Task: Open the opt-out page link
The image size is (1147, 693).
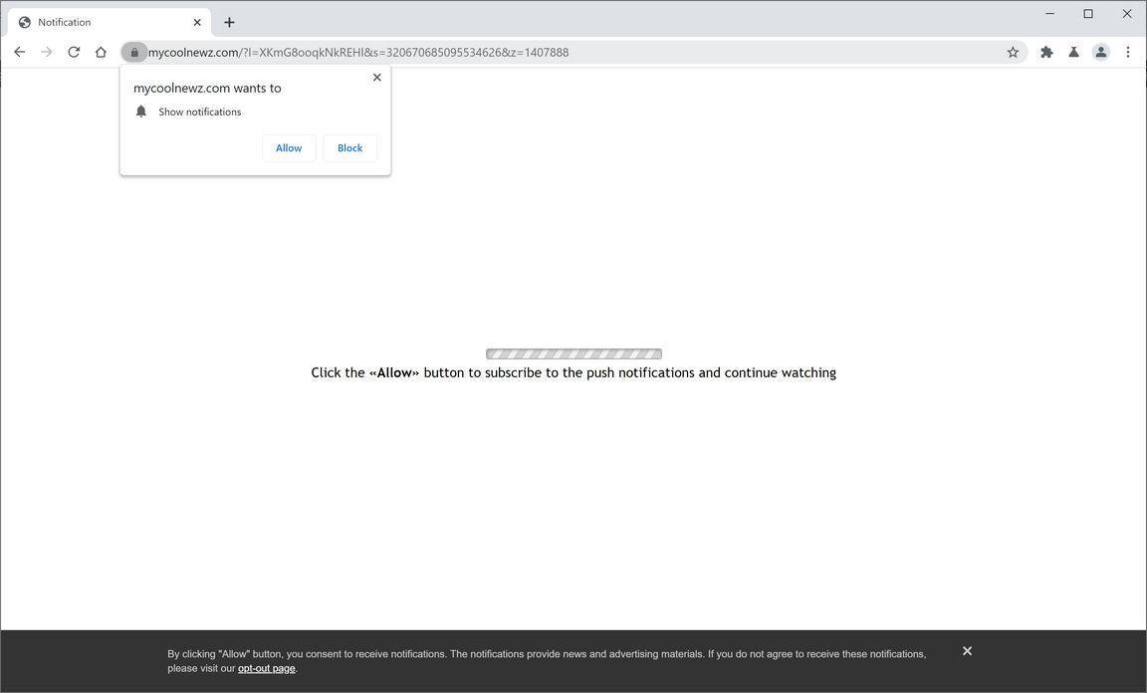Action: [266, 668]
